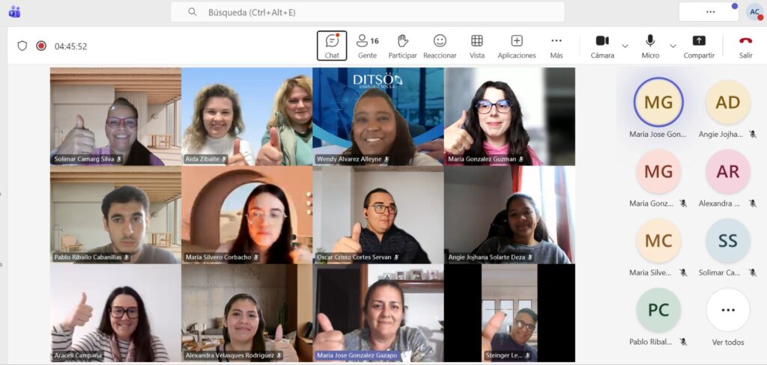Viewport: 767px width, 365px height.
Task: Expand the Micro options dropdown arrow
Action: click(x=673, y=46)
